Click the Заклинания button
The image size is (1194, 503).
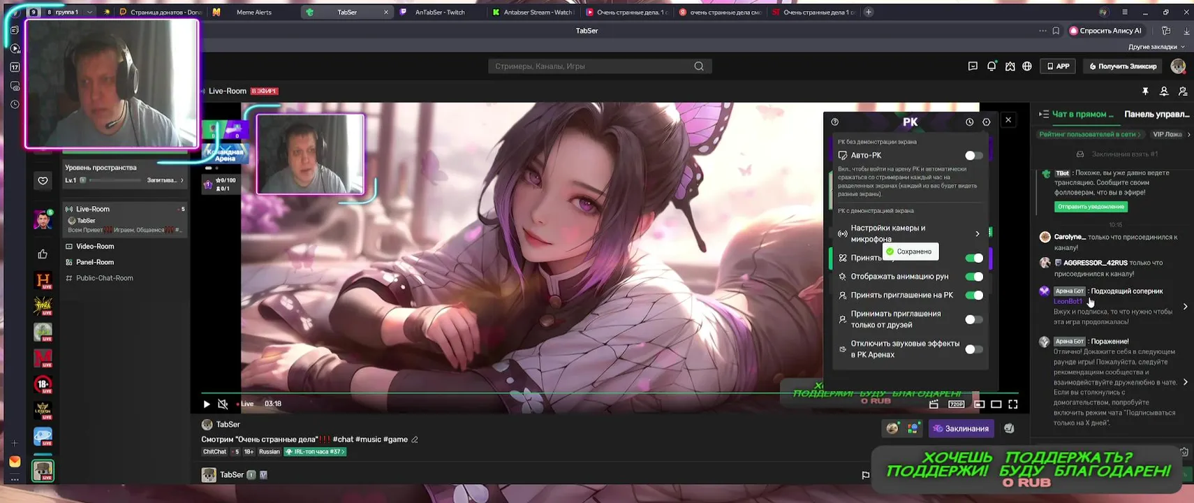[x=961, y=428]
